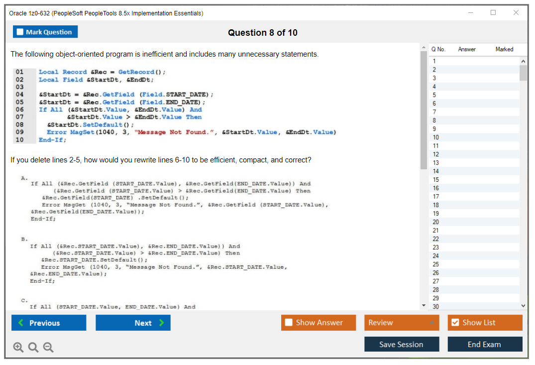Advance with the Next button
This screenshot has height=365, width=535.
(133, 322)
